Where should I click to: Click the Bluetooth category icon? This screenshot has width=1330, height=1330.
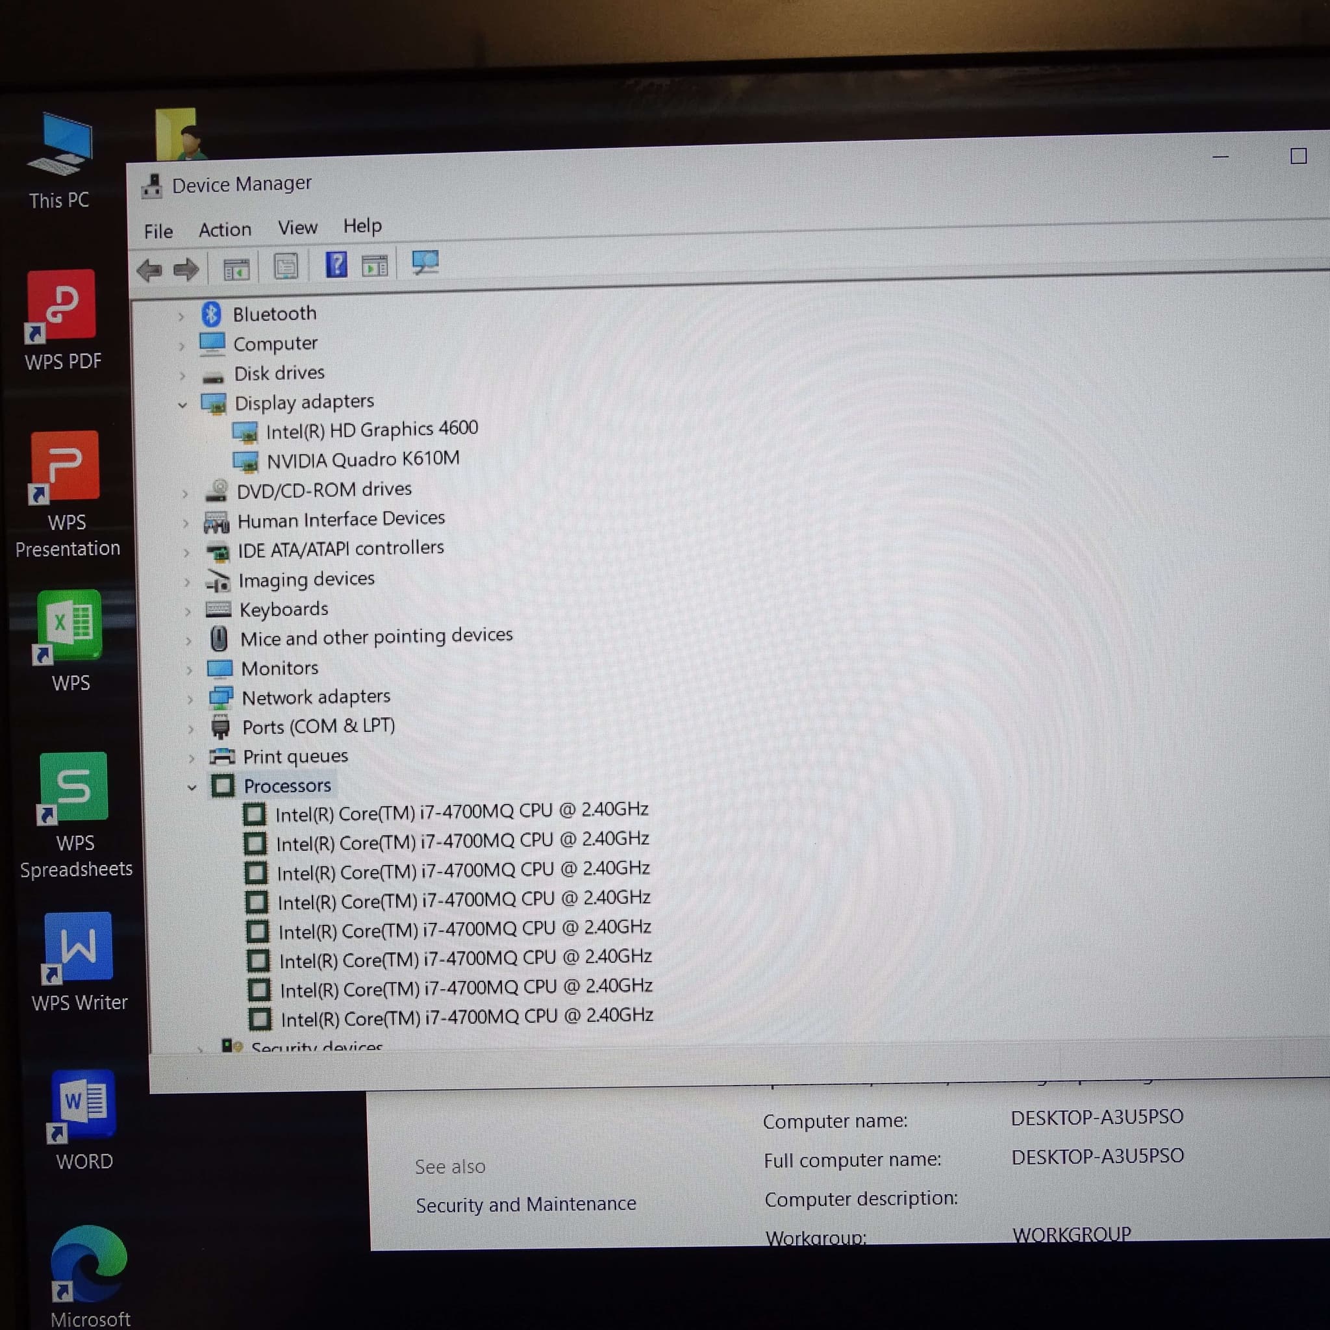(x=211, y=314)
